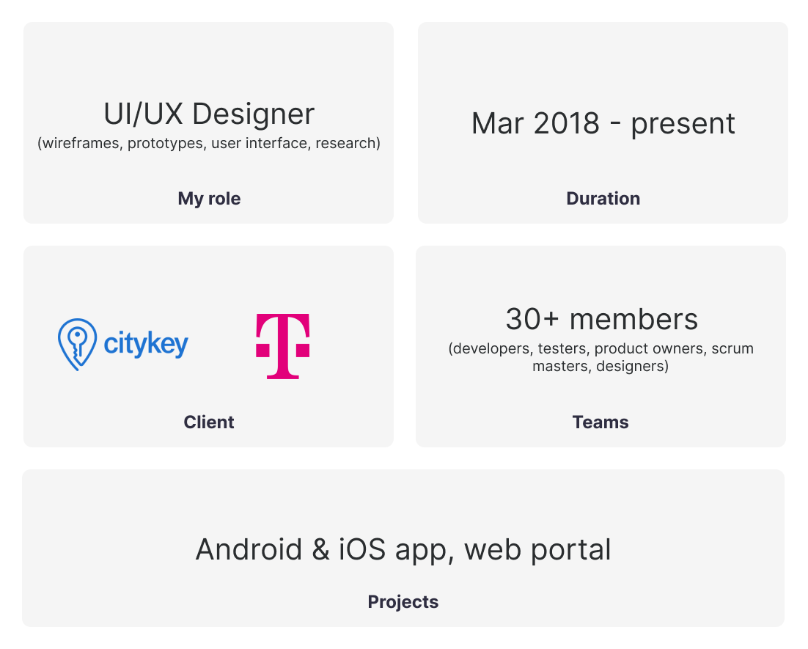Screen dimensions: 808x649
Task: Click the 30+ members heading
Action: (601, 319)
